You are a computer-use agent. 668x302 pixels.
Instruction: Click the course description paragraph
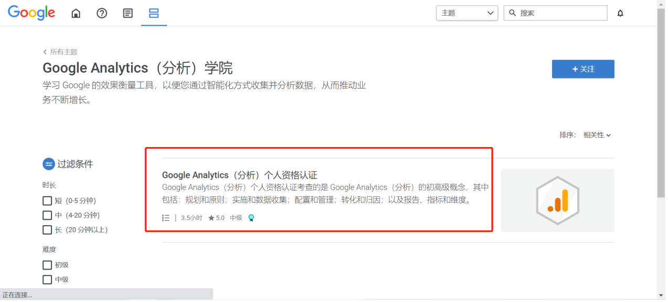pyautogui.click(x=325, y=194)
